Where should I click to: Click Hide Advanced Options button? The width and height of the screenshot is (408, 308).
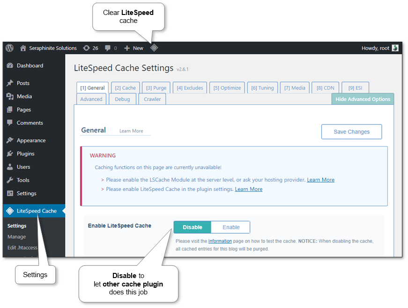363,99
